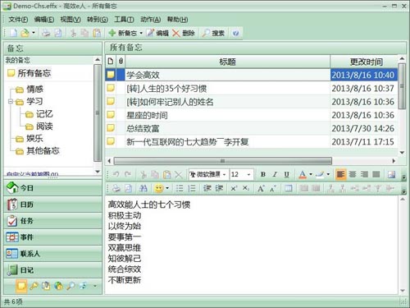Click the search (搜索) magnifier icon
This screenshot has height=308, width=410.
[206, 33]
